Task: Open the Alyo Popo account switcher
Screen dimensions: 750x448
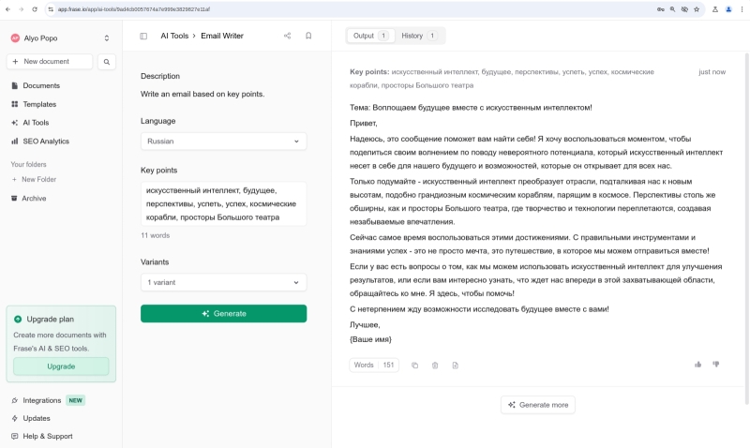Action: [x=61, y=38]
